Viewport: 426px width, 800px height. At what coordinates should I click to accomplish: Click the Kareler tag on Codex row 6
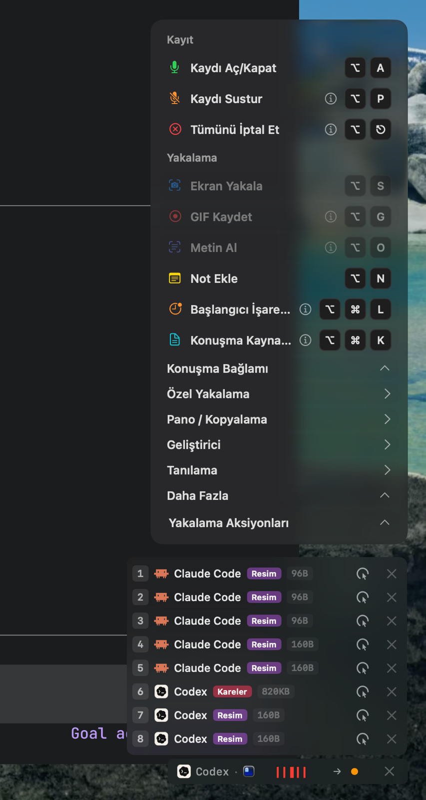click(232, 691)
